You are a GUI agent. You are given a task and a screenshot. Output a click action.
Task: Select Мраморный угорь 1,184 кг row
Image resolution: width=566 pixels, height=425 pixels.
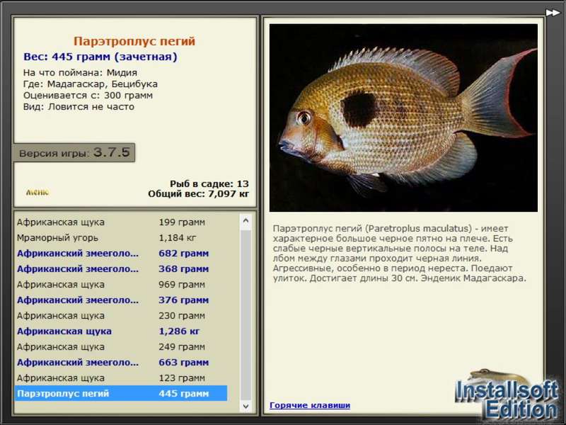121,238
